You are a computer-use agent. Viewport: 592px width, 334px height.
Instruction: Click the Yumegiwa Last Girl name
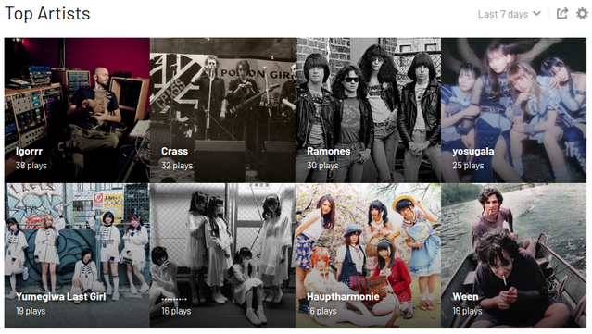point(61,297)
